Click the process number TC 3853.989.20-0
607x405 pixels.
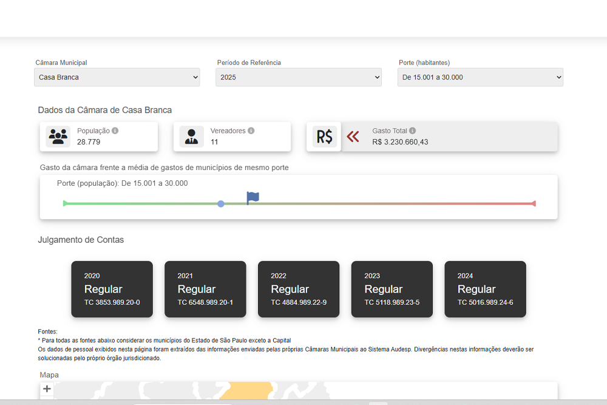112,302
